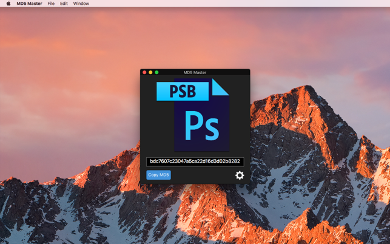Click the Copy MD5 button

click(x=158, y=175)
